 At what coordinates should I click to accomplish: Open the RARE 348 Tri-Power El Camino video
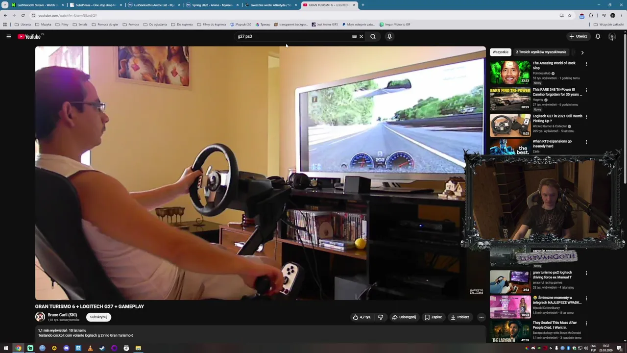(x=510, y=99)
